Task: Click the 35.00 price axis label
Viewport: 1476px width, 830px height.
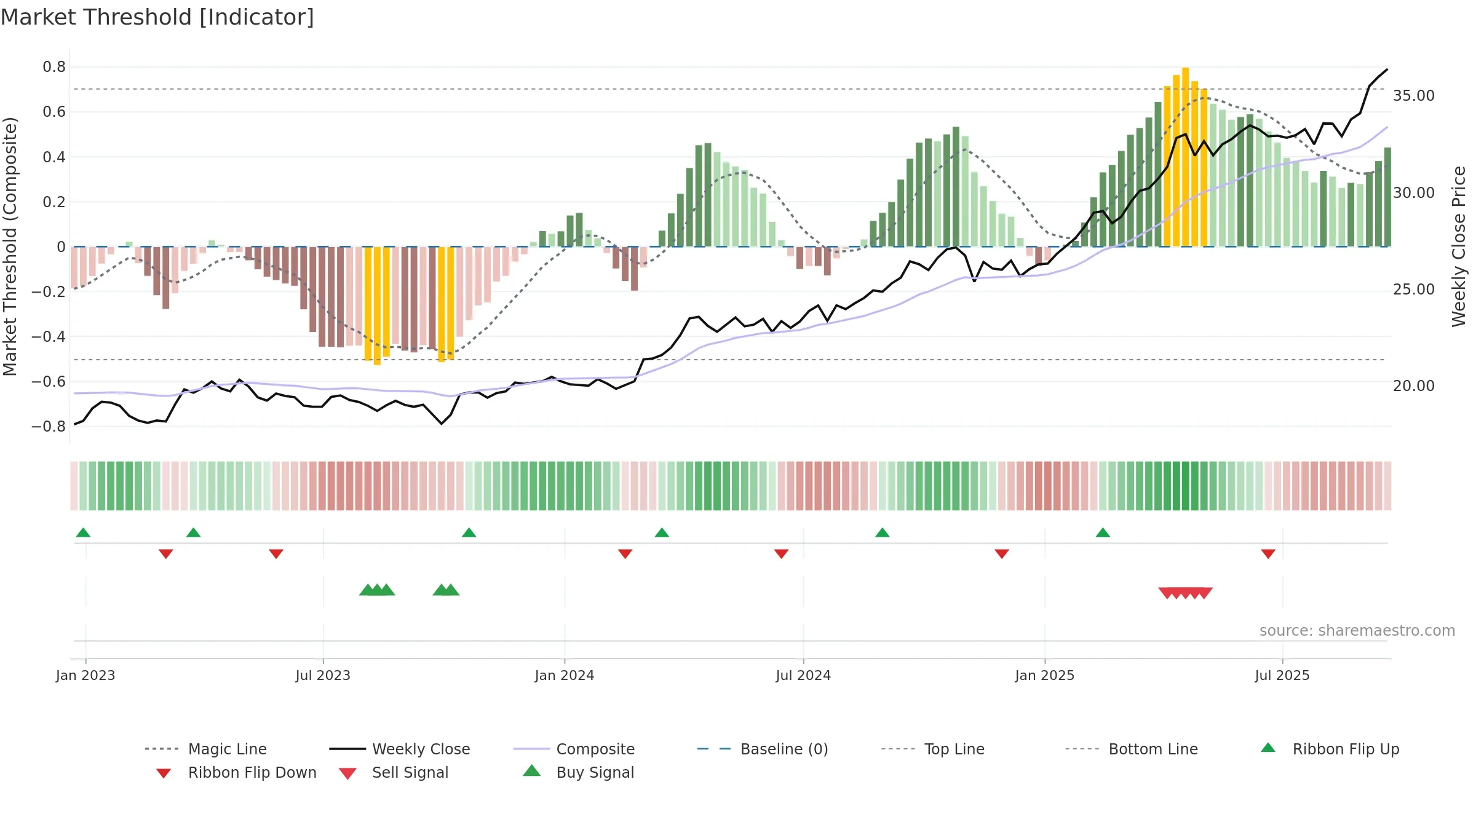Action: [1414, 96]
